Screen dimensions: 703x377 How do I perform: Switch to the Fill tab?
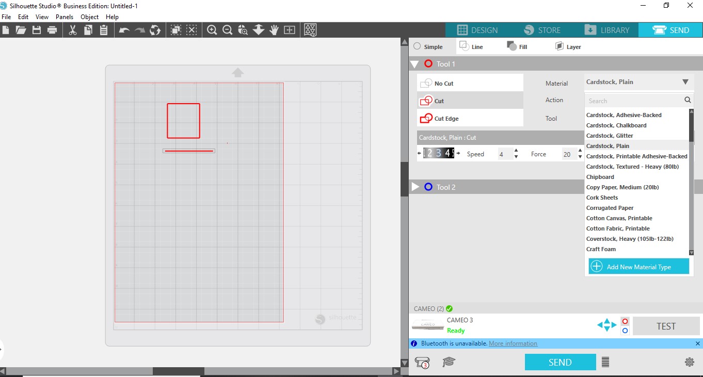pyautogui.click(x=517, y=46)
